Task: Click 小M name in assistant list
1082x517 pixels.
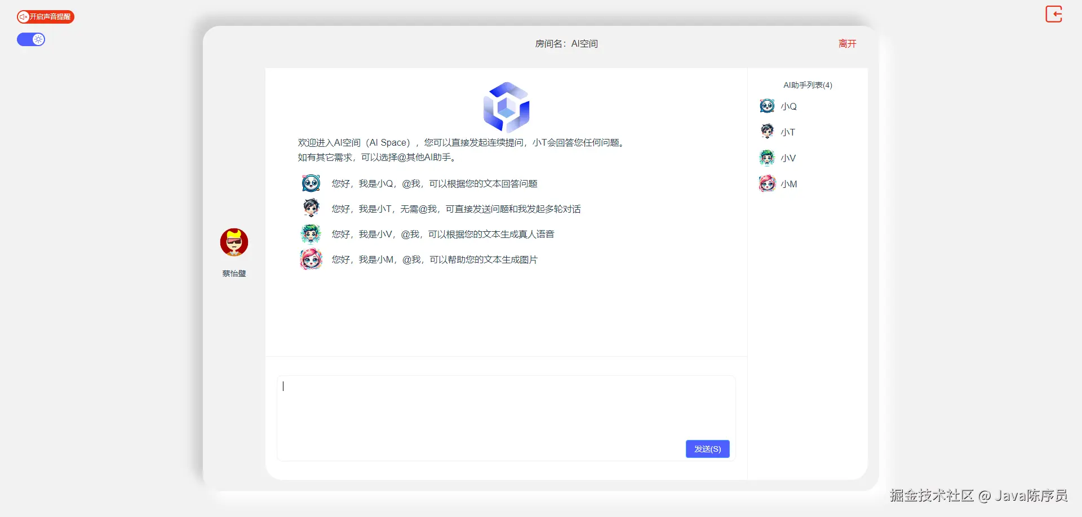Action: click(789, 184)
